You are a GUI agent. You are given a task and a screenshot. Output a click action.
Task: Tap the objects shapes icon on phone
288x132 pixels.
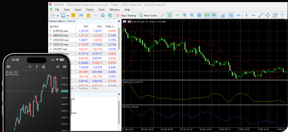(44, 67)
